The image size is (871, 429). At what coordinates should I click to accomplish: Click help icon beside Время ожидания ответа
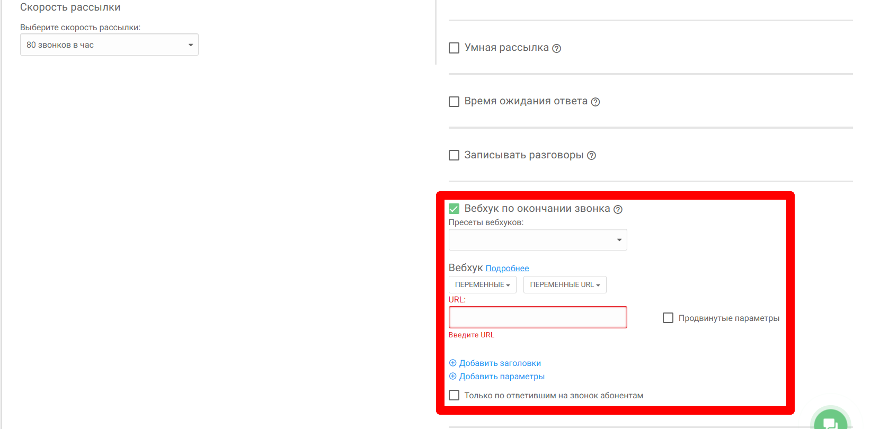[x=596, y=102]
